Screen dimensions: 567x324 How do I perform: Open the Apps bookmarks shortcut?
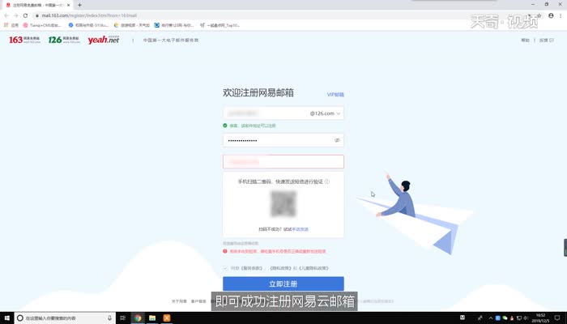click(11, 25)
